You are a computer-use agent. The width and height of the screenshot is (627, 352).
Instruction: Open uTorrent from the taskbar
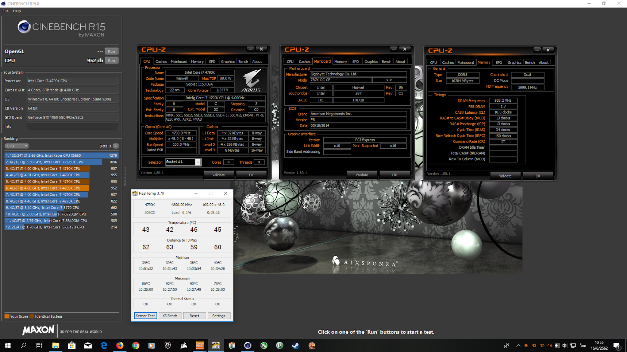(x=280, y=345)
